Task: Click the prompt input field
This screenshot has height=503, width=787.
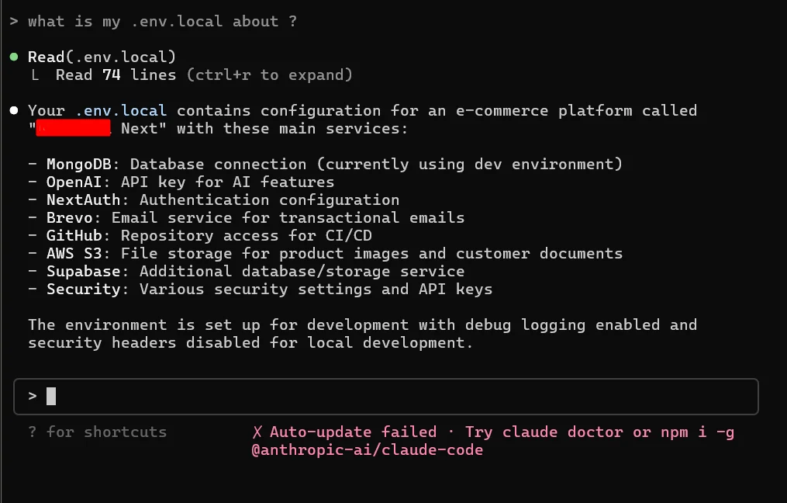Action: tap(385, 397)
